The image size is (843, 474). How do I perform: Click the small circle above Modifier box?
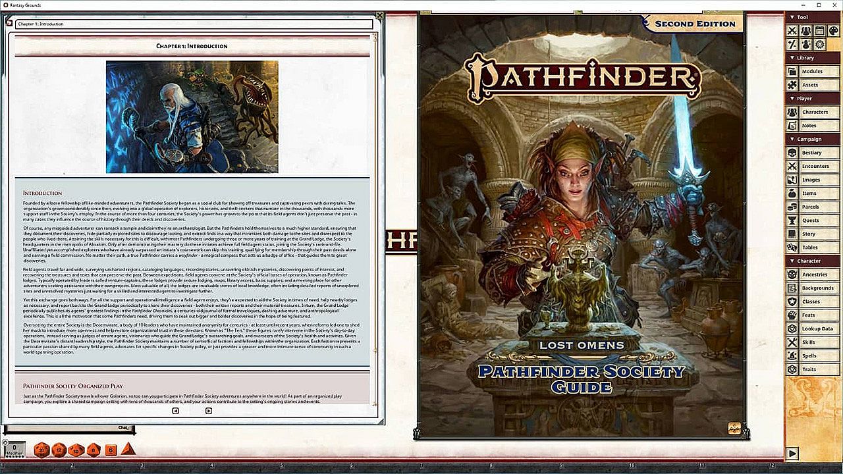tap(5, 442)
